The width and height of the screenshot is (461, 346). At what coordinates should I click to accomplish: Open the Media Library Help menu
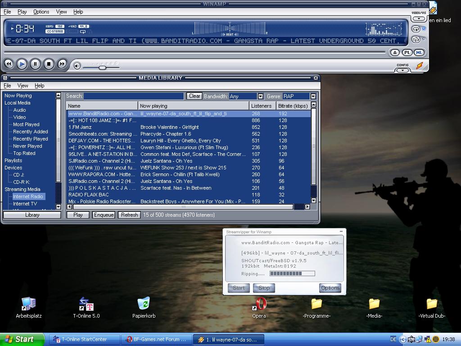click(40, 86)
